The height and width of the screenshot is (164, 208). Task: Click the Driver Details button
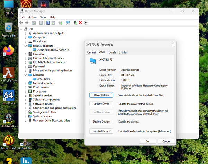pyautogui.click(x=101, y=95)
